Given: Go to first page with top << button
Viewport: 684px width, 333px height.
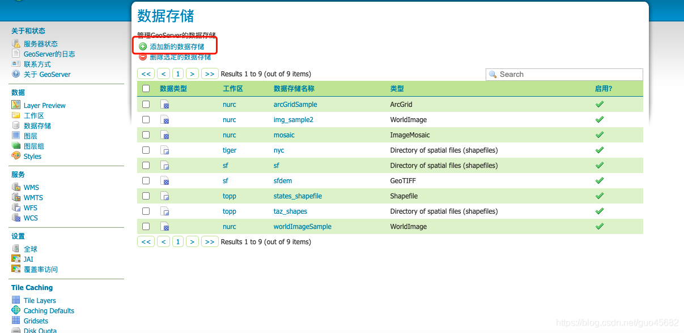Looking at the screenshot, I should tap(146, 74).
